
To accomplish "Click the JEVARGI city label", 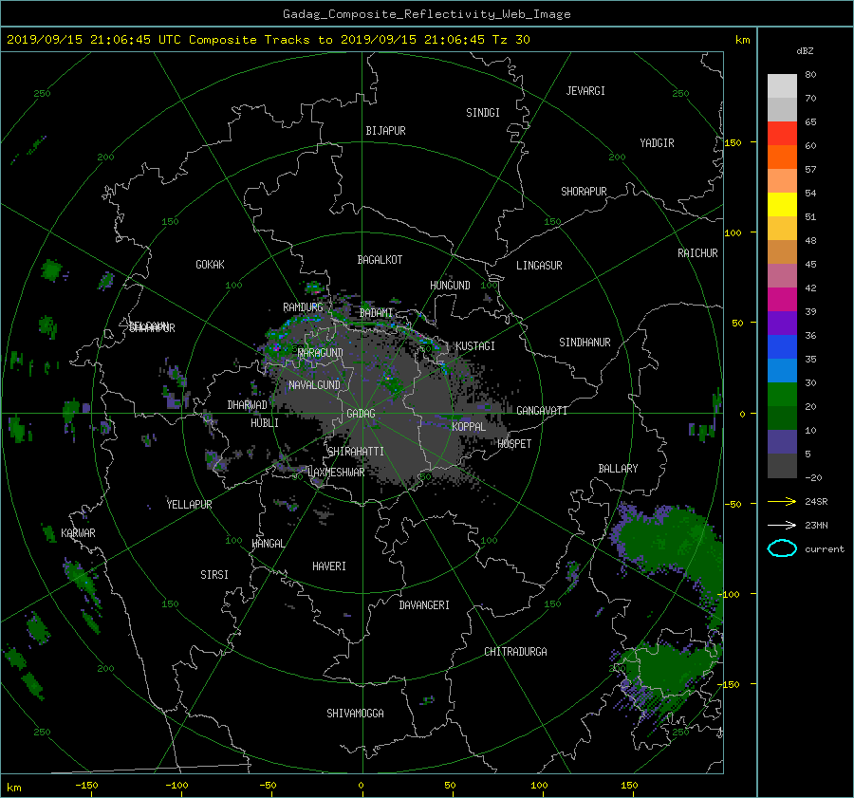I will pyautogui.click(x=585, y=91).
